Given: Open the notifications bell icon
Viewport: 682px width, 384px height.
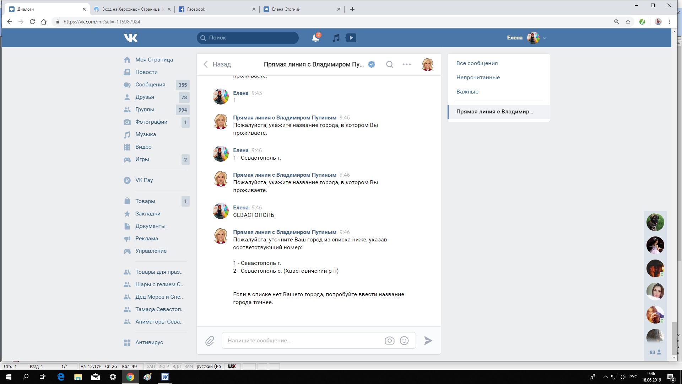Looking at the screenshot, I should 315,38.
